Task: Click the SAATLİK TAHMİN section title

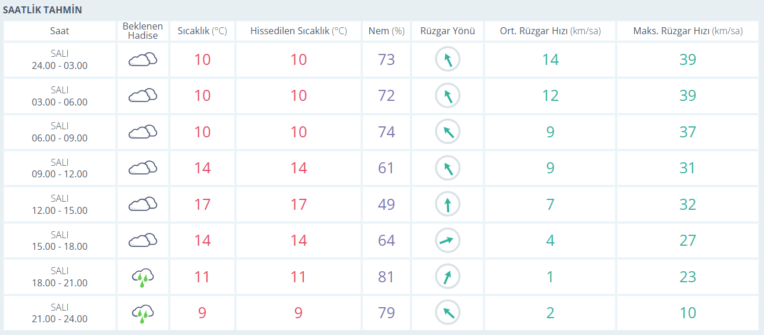Action: (x=43, y=10)
